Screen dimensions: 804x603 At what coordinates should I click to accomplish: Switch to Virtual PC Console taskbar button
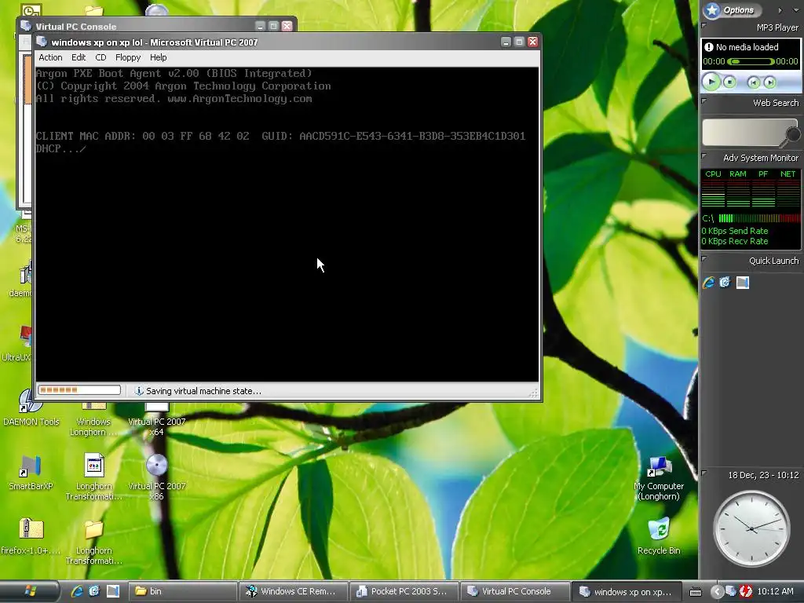coord(515,591)
